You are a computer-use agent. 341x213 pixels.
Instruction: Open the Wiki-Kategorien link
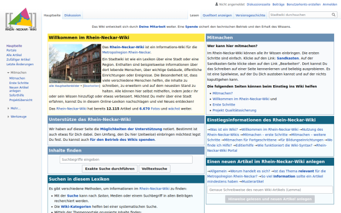coord(76,207)
